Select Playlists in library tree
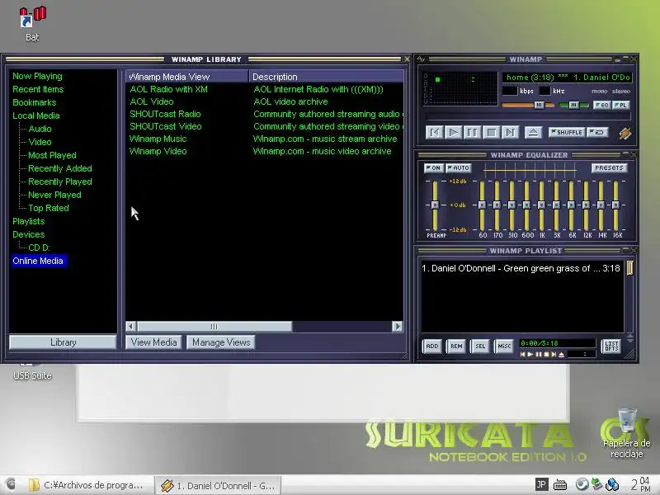The height and width of the screenshot is (495, 660). pos(28,221)
